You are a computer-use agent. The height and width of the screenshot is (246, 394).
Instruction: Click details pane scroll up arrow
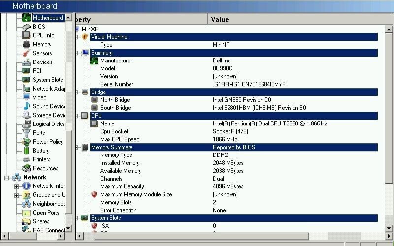click(389, 29)
